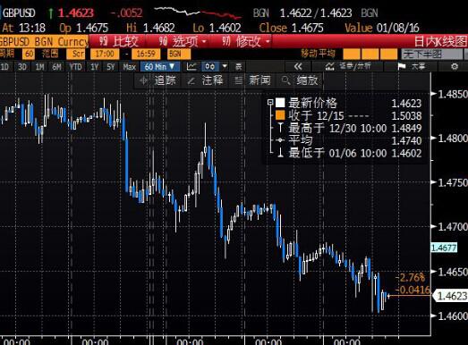Click the orange 收于 12/15 swatch

[x=280, y=115]
